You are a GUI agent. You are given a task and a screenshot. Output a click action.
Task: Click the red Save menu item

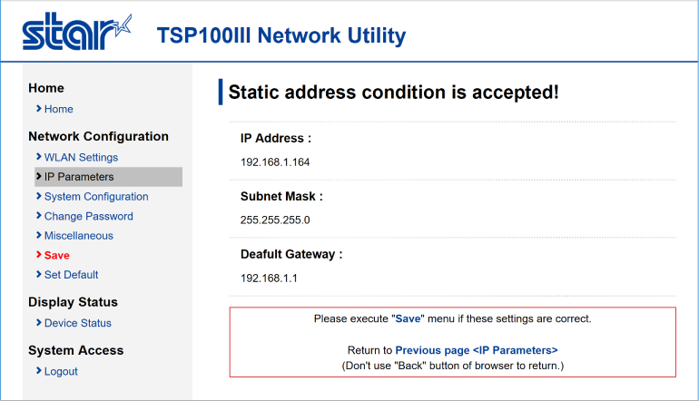tap(56, 255)
